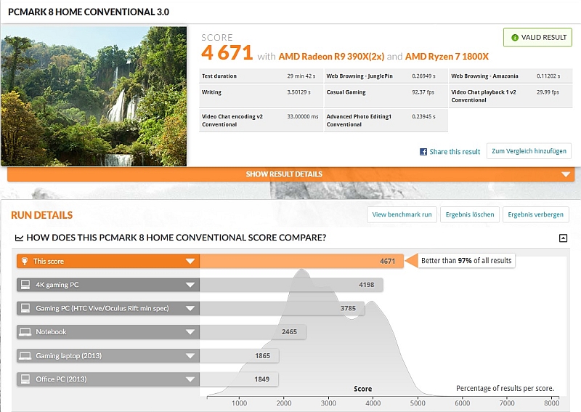Select the Notebook row label
581x412 pixels.
[51, 332]
